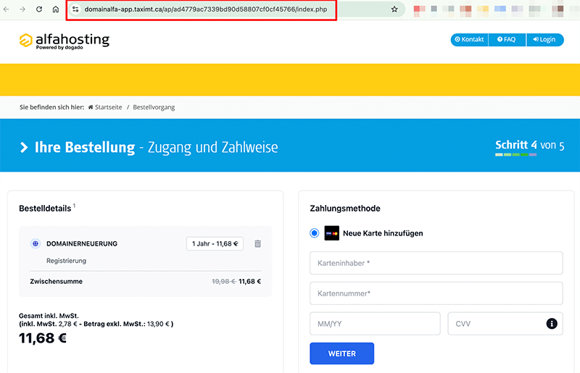Focus the Kartennummer field

click(x=436, y=293)
